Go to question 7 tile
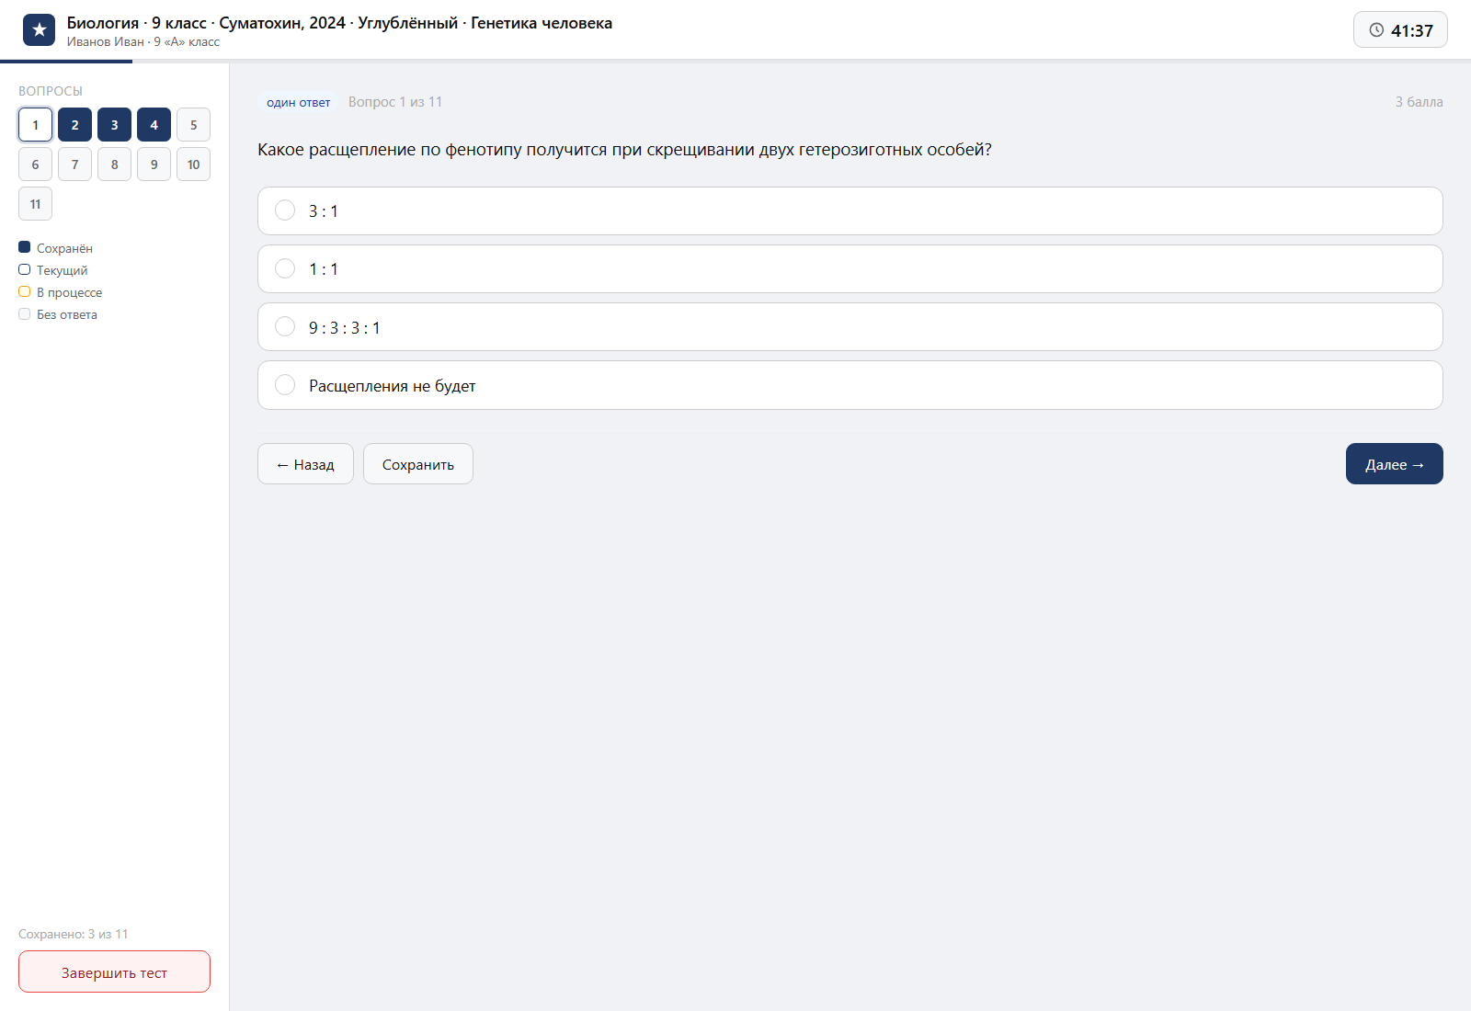 click(74, 165)
